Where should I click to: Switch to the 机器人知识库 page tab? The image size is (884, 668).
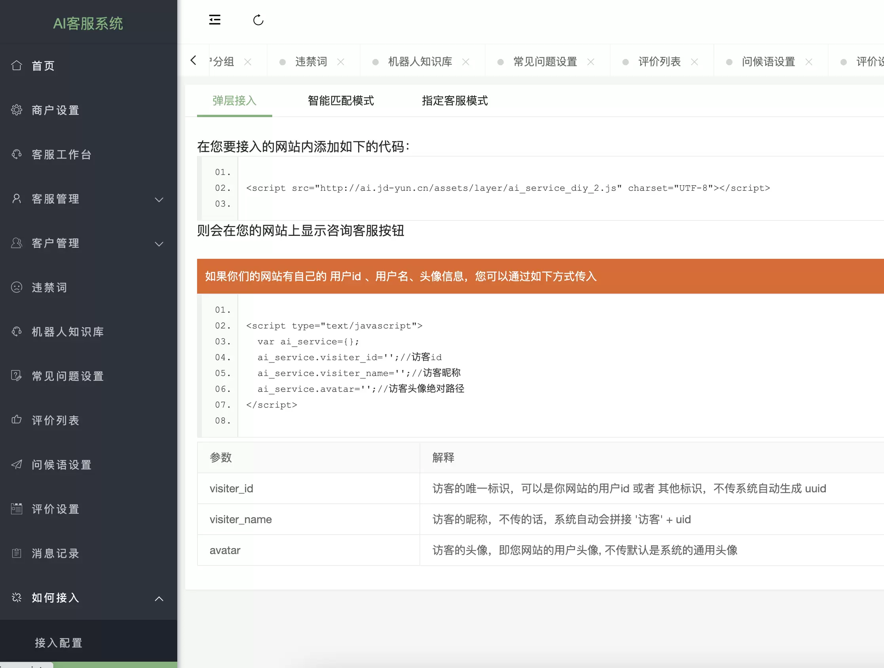click(420, 62)
